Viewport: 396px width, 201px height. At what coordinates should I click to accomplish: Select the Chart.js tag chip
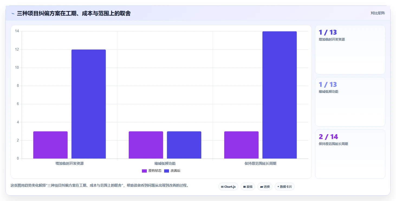point(228,187)
